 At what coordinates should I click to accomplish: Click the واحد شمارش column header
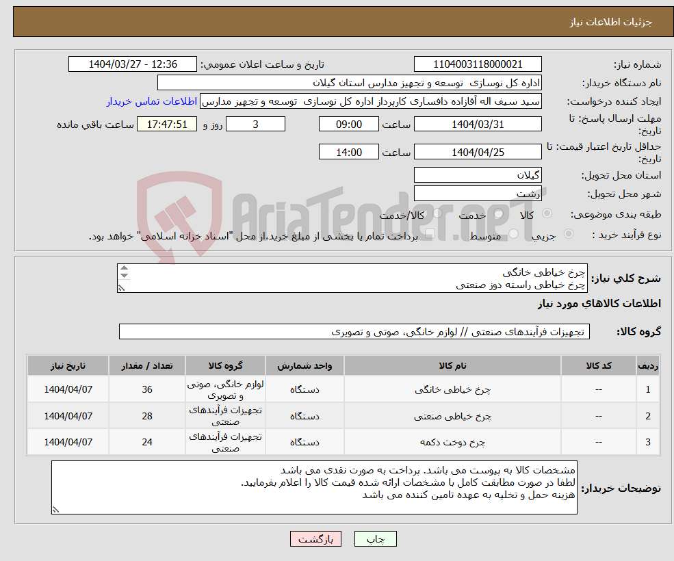tap(304, 365)
